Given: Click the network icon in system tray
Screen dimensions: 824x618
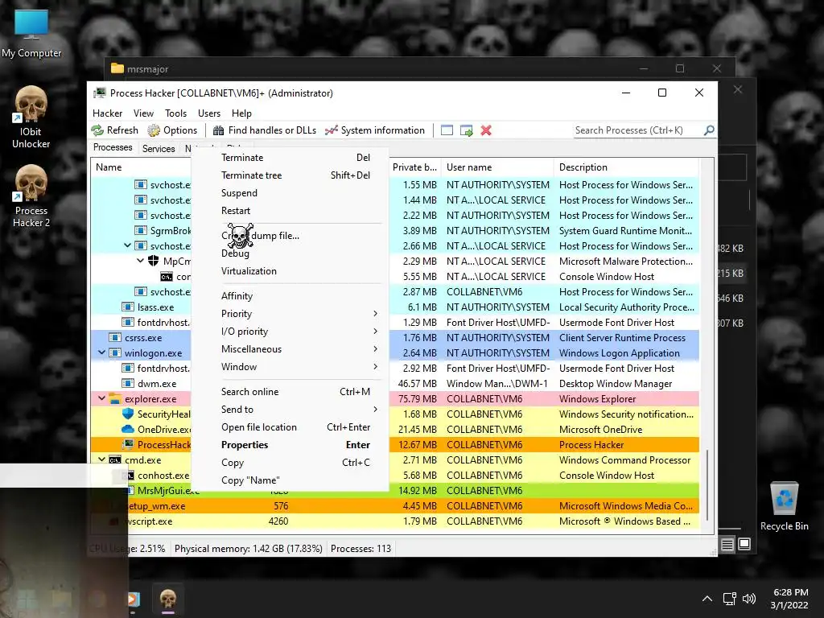Looking at the screenshot, I should (x=729, y=599).
